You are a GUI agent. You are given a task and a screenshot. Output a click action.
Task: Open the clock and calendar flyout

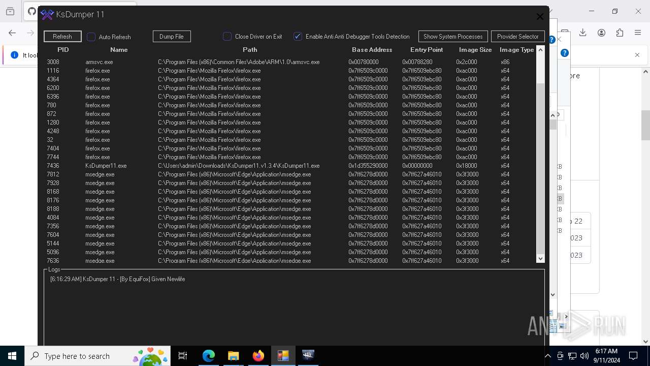[x=606, y=356]
